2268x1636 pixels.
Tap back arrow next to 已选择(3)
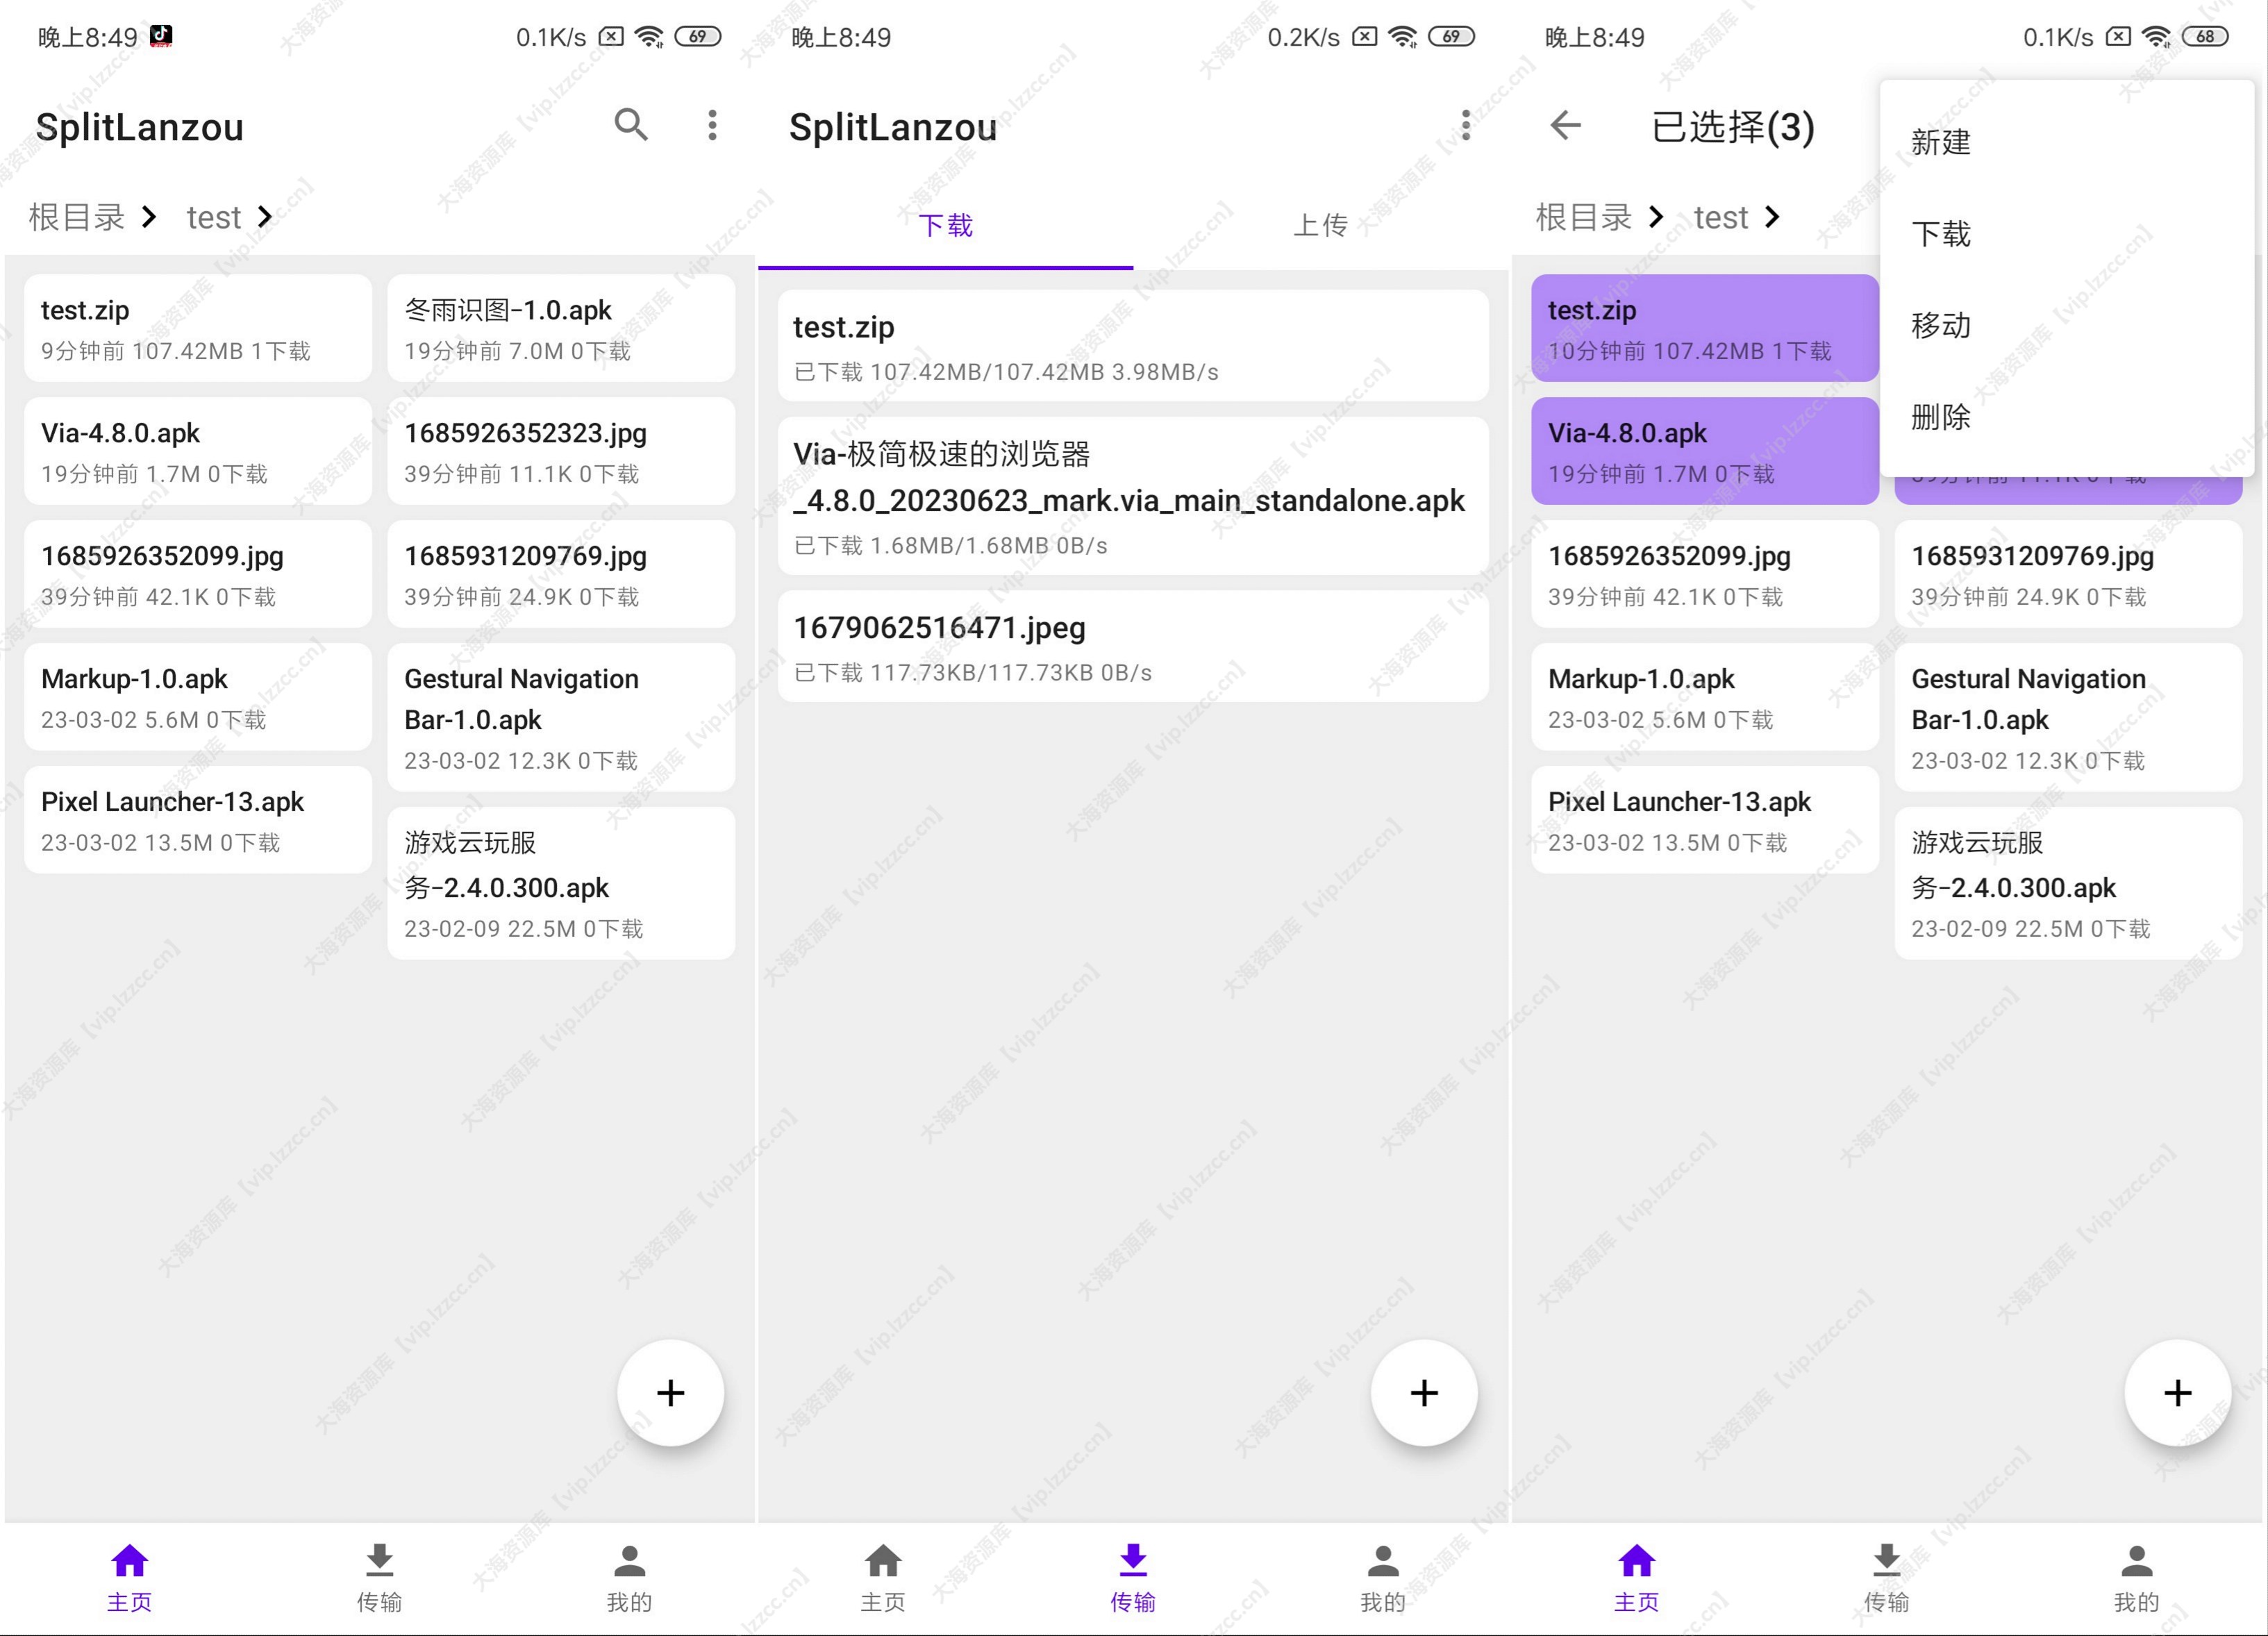tap(1565, 125)
